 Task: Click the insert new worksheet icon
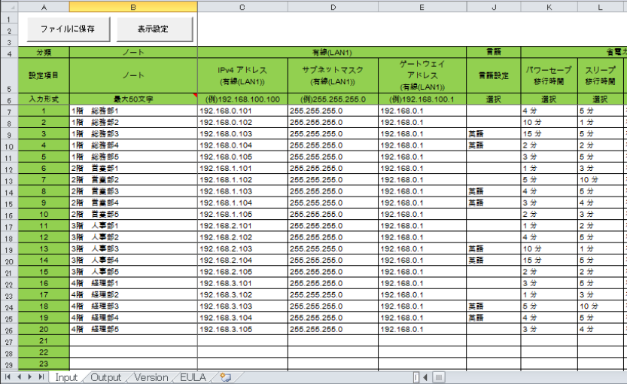226,377
